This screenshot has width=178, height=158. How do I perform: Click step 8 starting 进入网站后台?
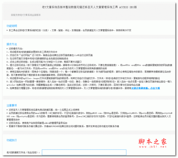tap(89, 83)
